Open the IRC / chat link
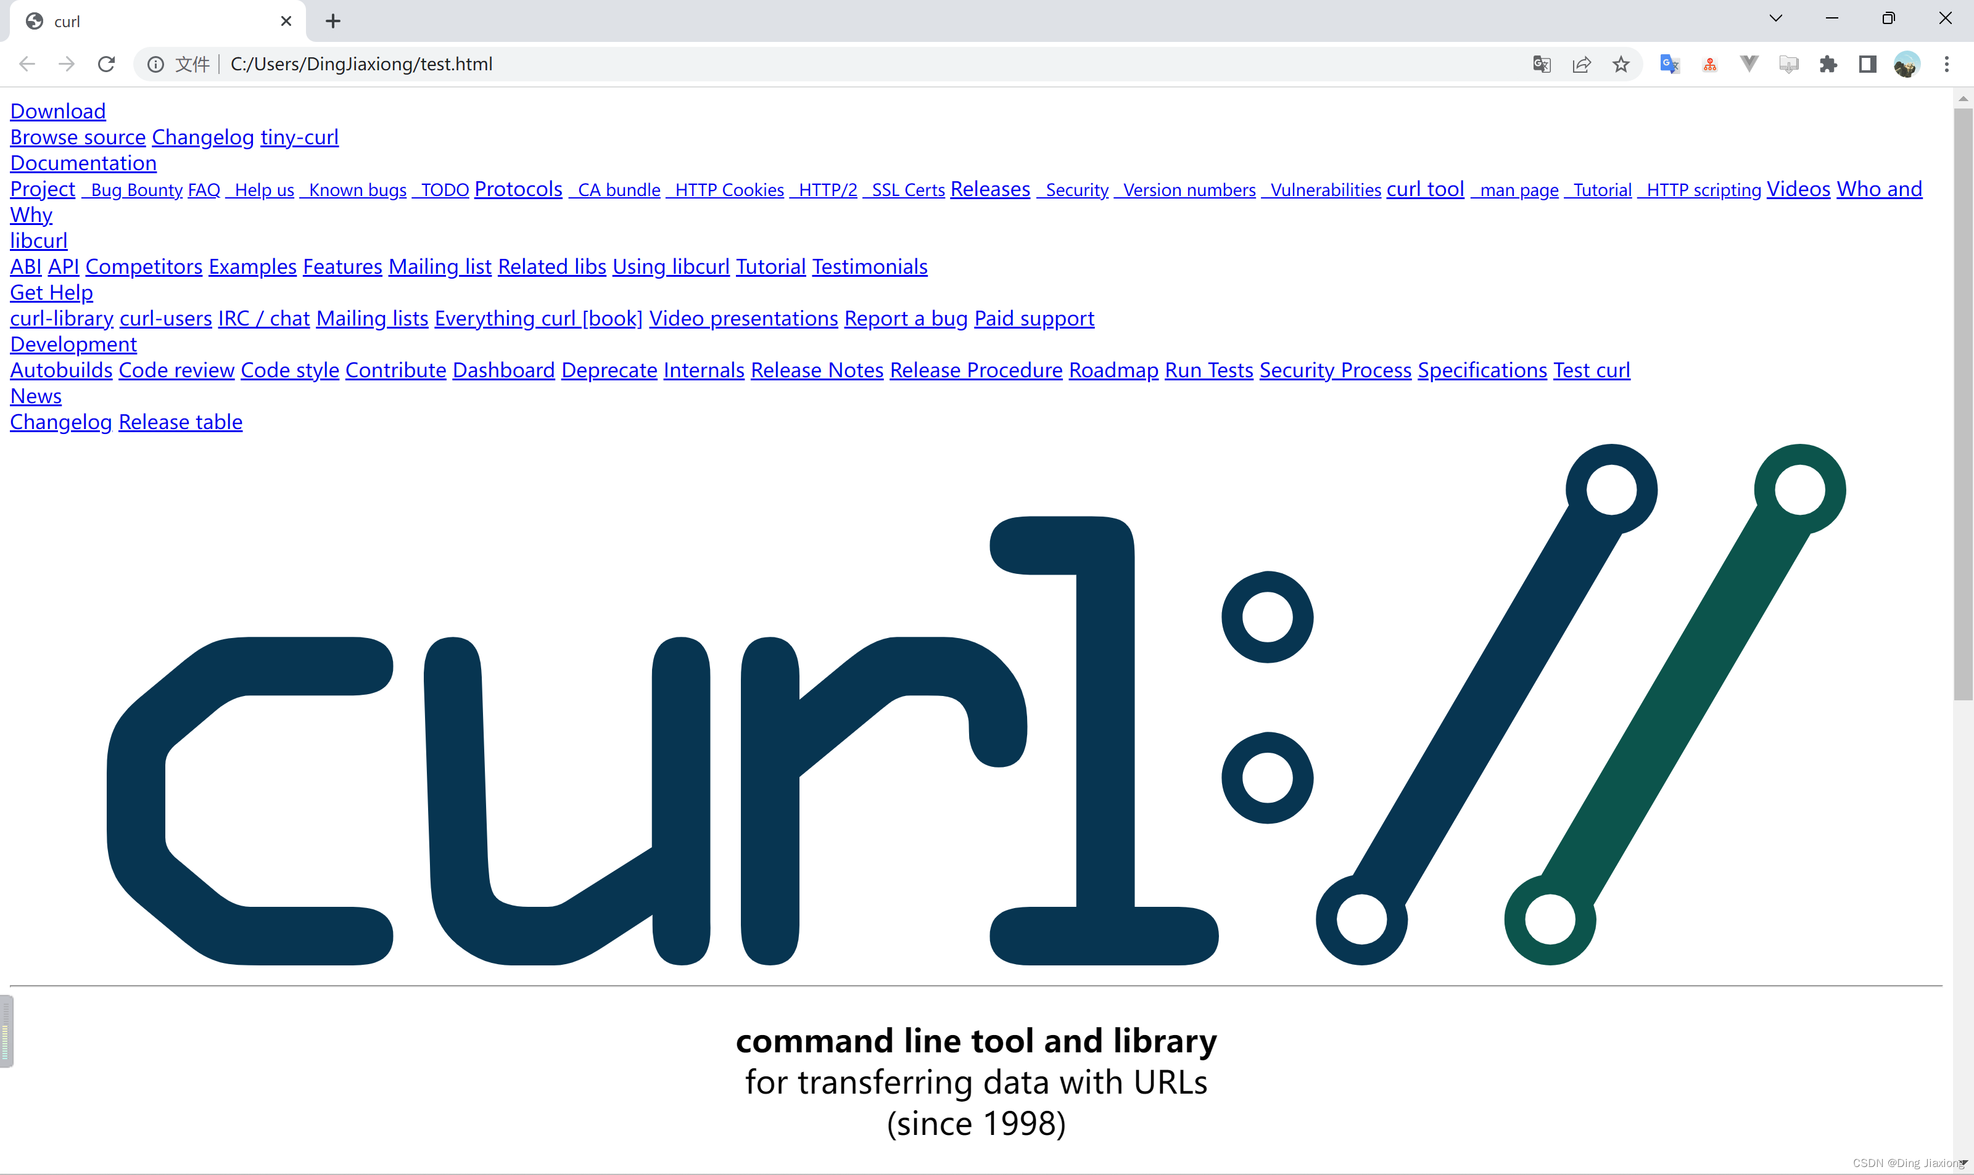Viewport: 1974px width, 1175px height. click(264, 319)
